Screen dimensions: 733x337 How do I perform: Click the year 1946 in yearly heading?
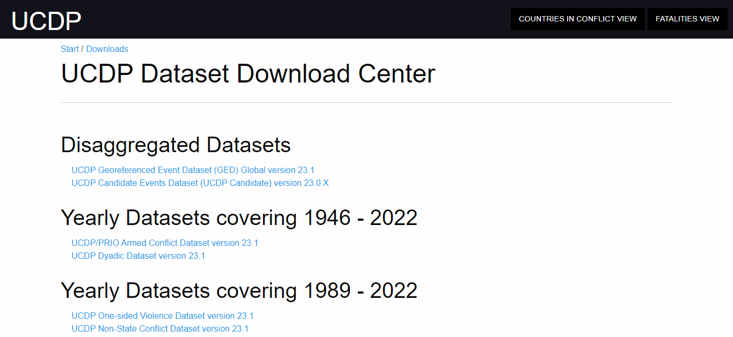[327, 218]
